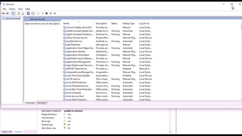Click the Action Pane icon right of Help book

(33, 14)
